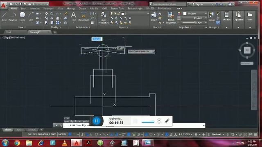Open Layer Properties manager

tap(104, 18)
